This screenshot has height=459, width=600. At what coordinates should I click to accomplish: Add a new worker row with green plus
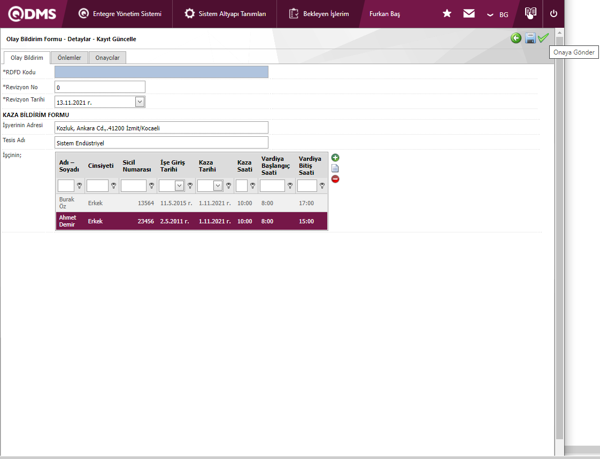[335, 158]
